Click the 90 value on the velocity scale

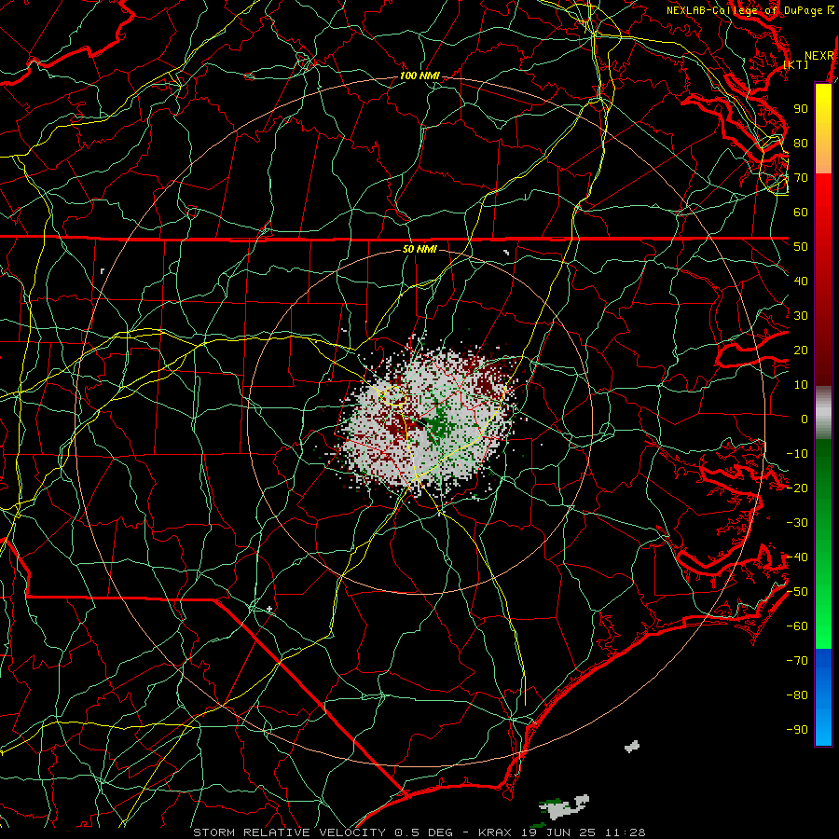[x=801, y=109]
